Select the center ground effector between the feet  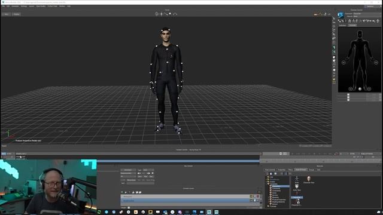[x=360, y=89]
